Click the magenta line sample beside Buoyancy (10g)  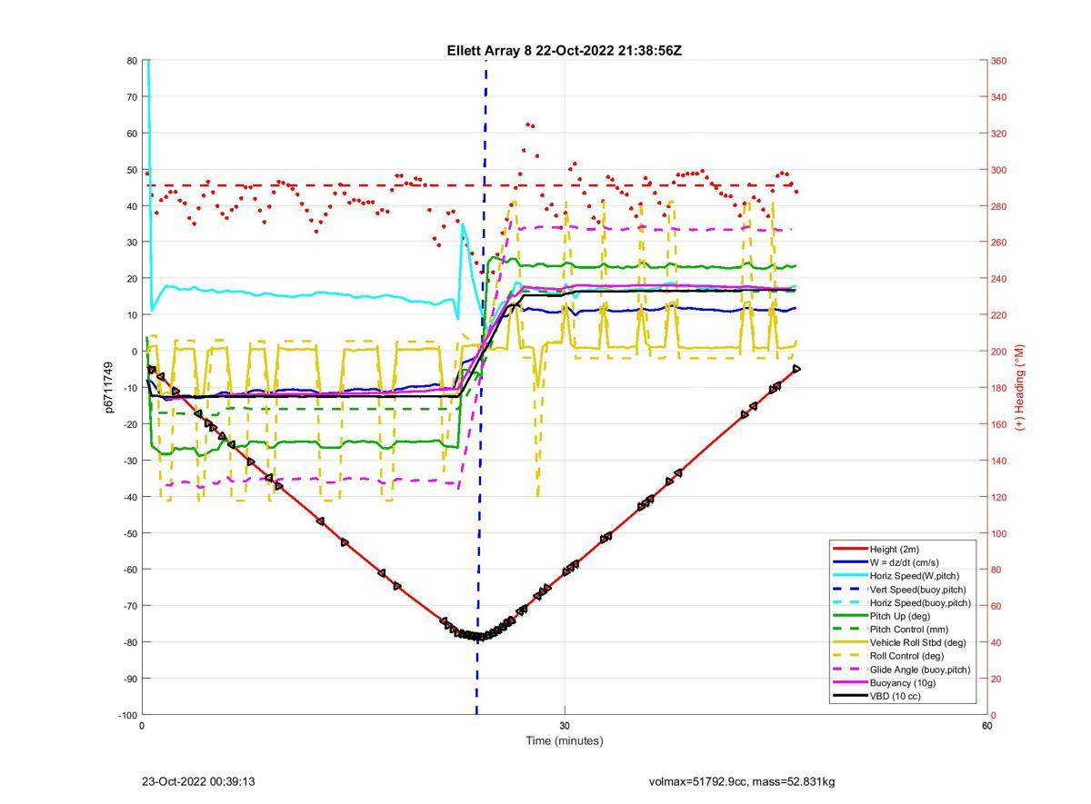pos(850,682)
